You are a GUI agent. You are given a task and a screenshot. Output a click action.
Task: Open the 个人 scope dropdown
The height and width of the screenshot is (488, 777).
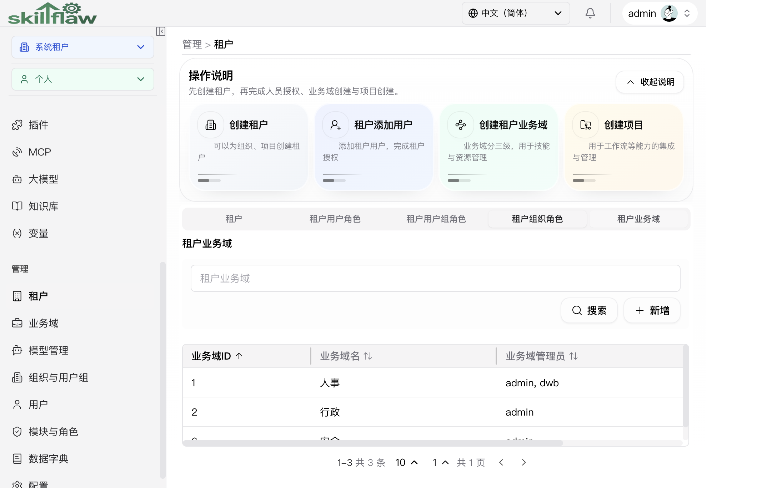83,79
